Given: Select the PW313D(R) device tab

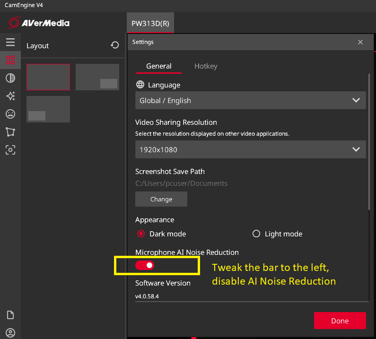Looking at the screenshot, I should pos(150,23).
